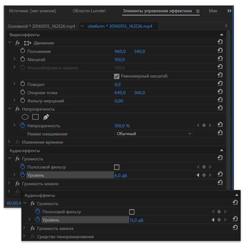Open panel menu next to effects tab

[198, 11]
